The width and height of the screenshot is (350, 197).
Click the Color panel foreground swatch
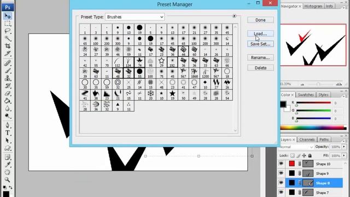[x=283, y=104]
